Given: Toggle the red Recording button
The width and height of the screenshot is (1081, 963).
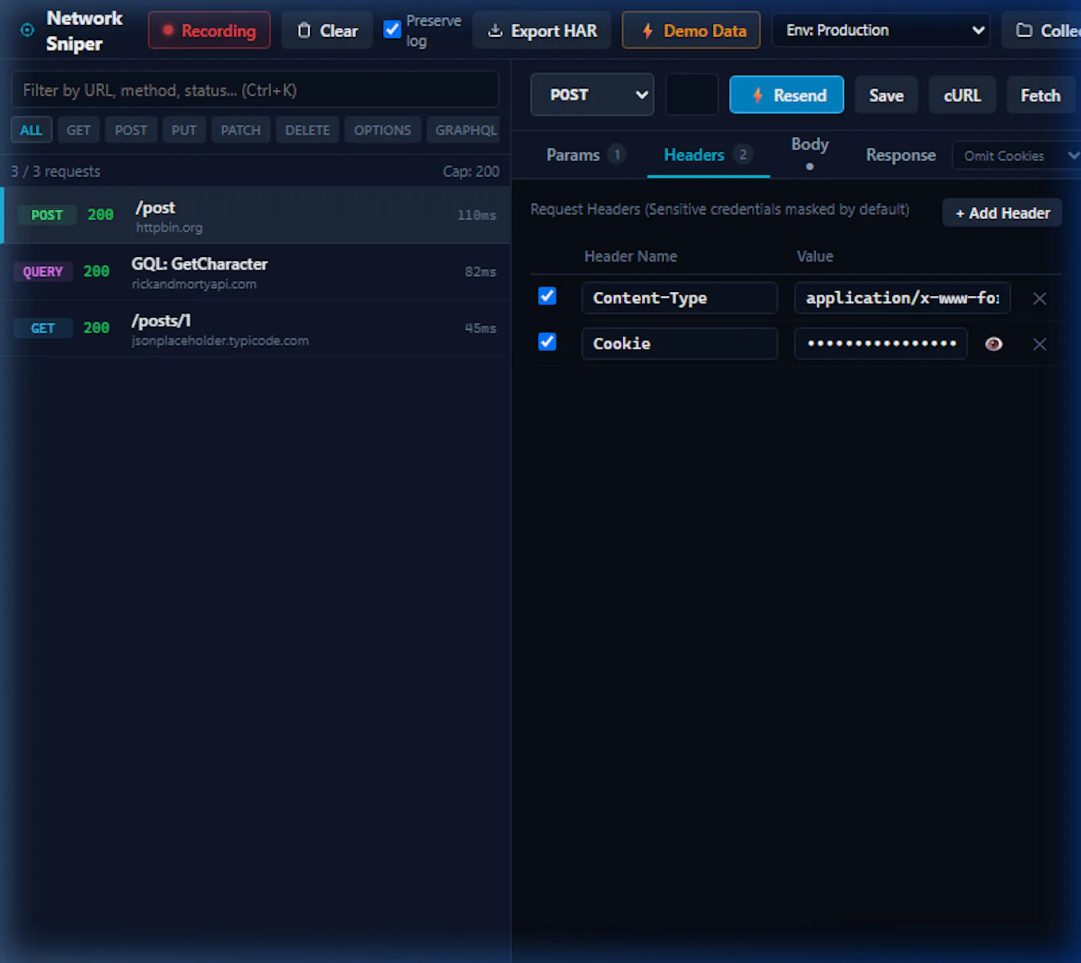Looking at the screenshot, I should tap(209, 30).
